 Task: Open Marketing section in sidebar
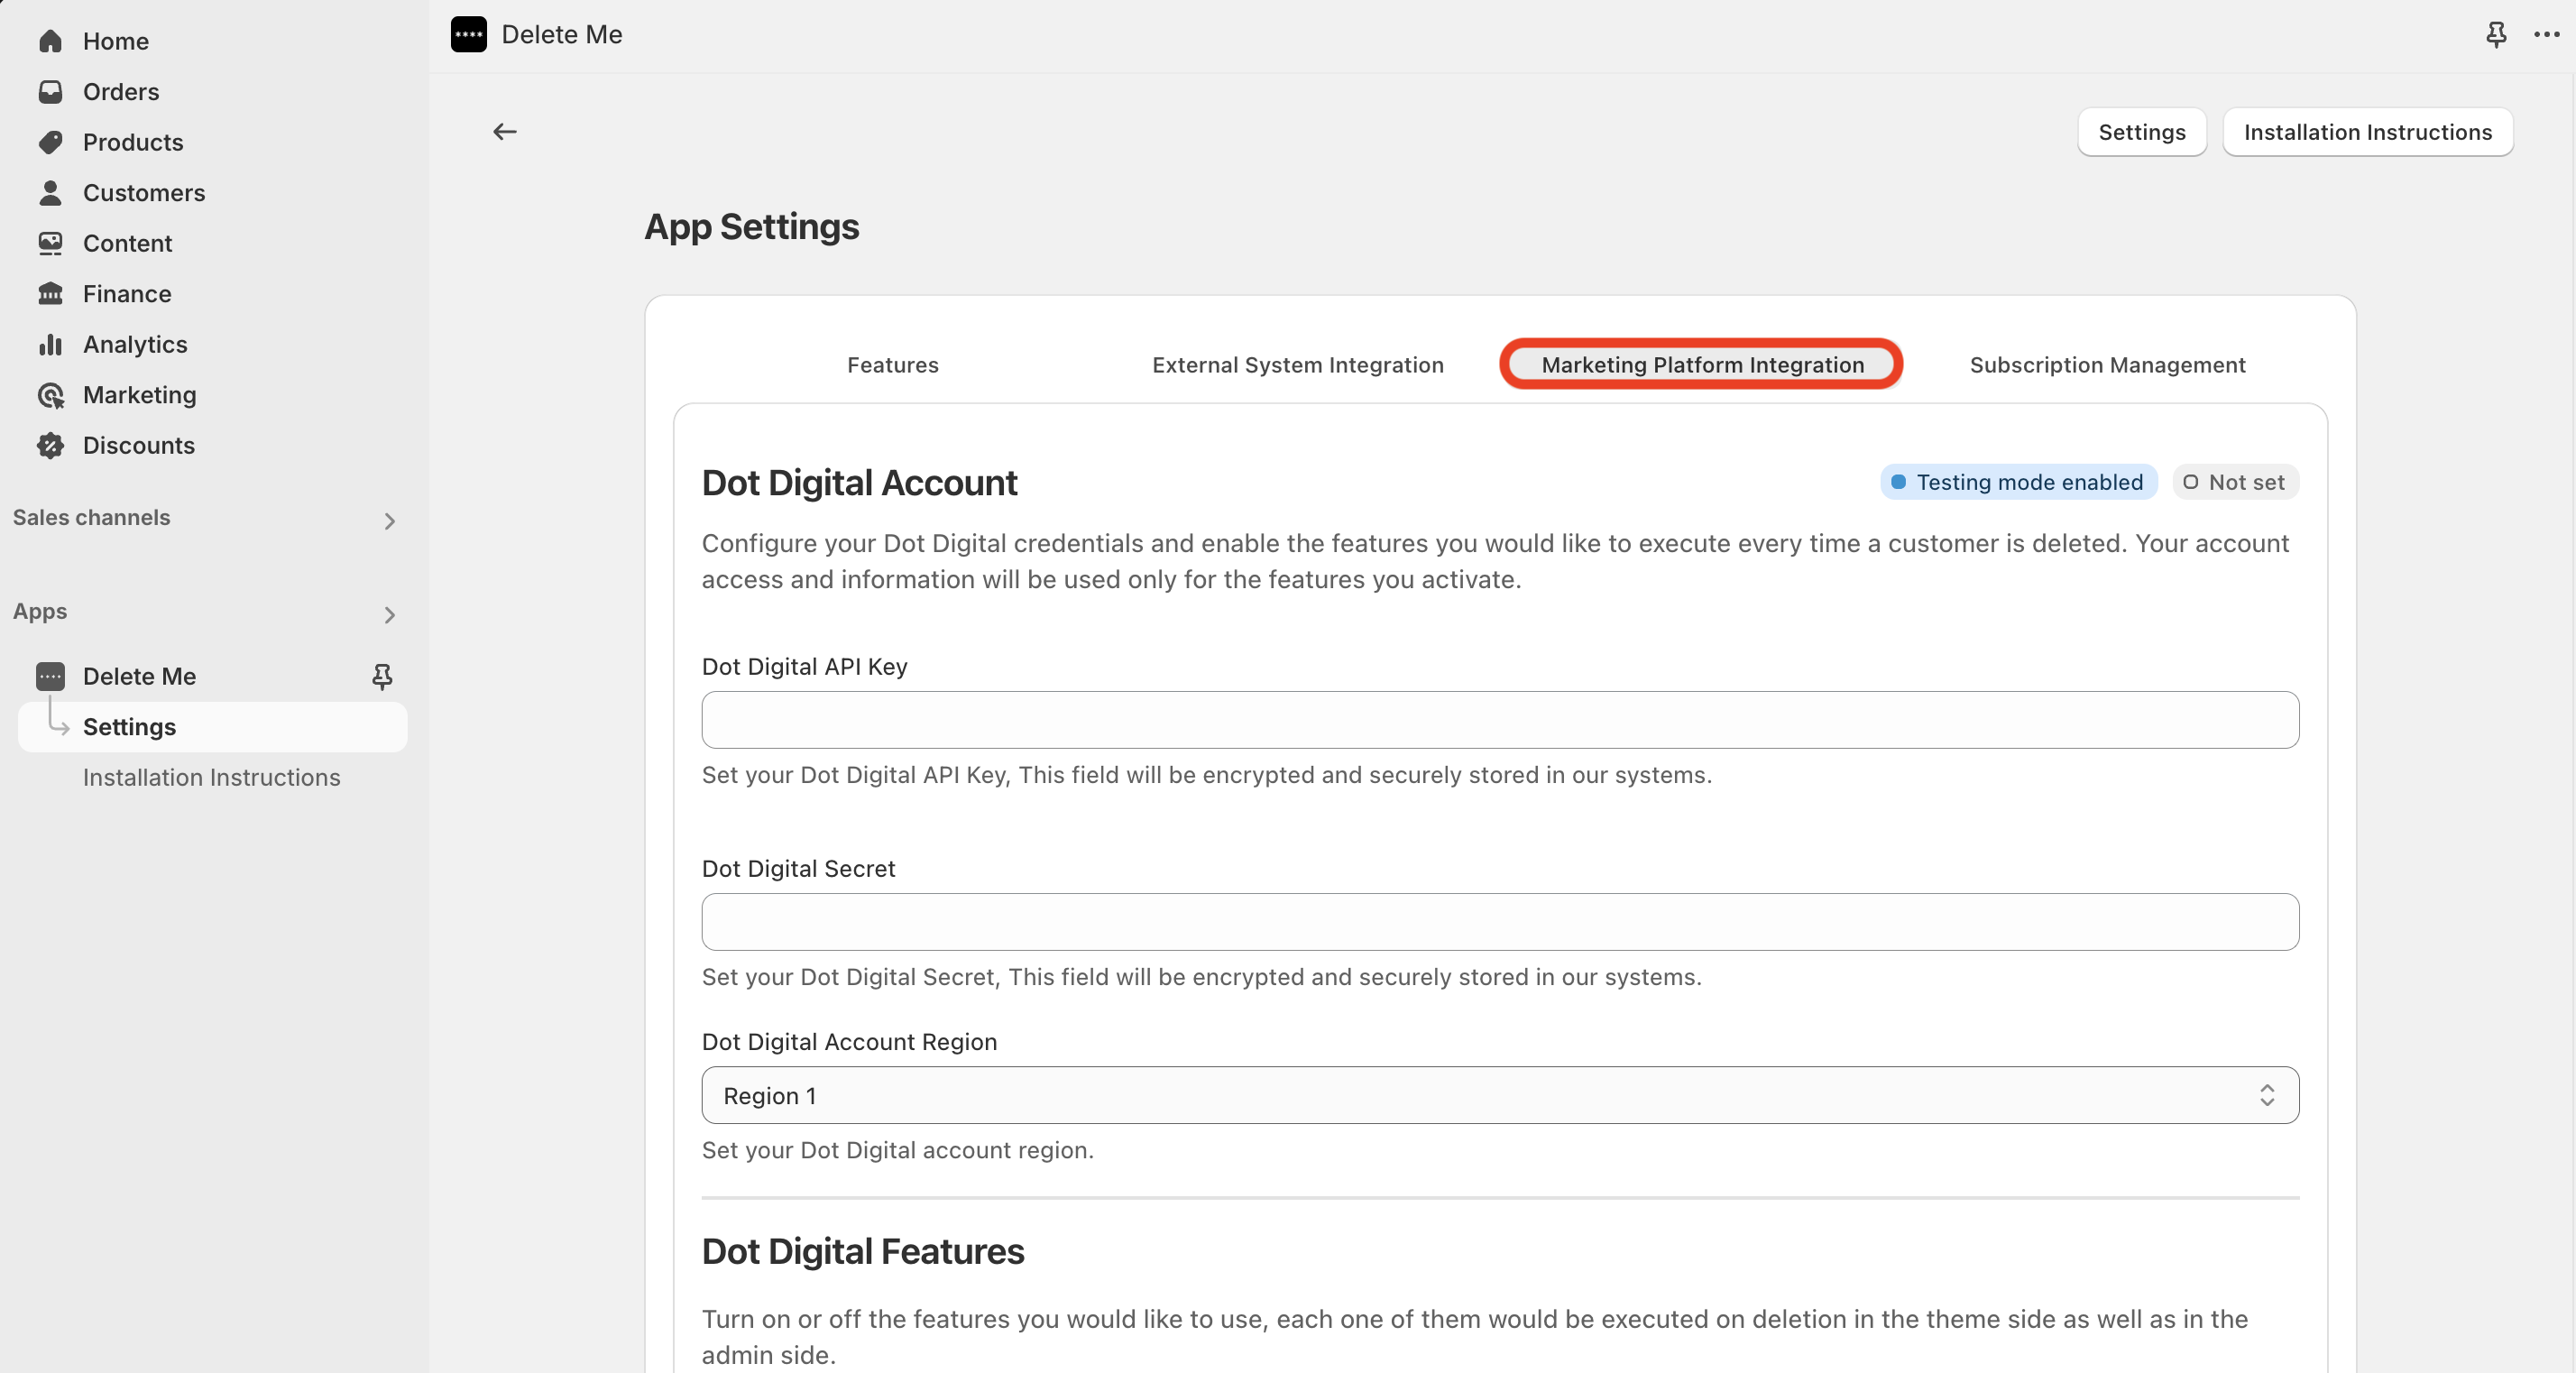(140, 395)
